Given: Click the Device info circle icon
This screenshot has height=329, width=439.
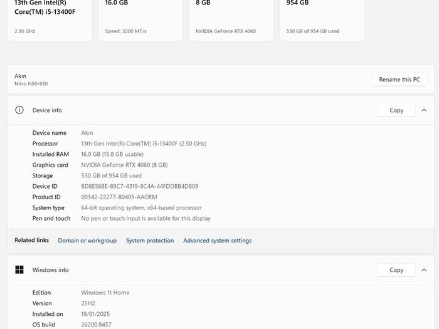Looking at the screenshot, I should point(19,110).
